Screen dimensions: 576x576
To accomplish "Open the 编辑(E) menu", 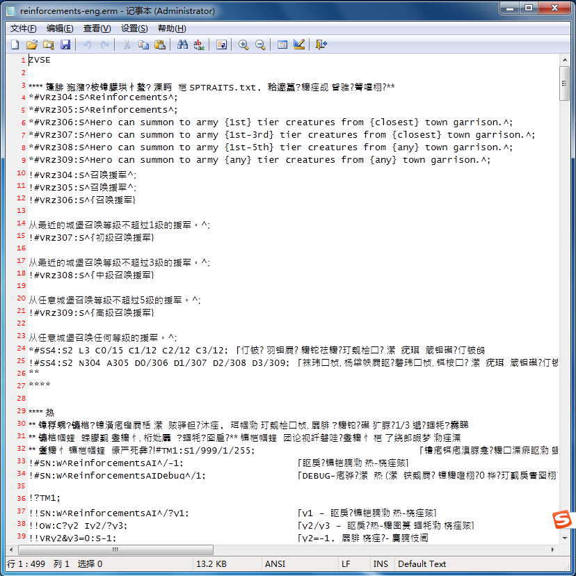I will [60, 28].
